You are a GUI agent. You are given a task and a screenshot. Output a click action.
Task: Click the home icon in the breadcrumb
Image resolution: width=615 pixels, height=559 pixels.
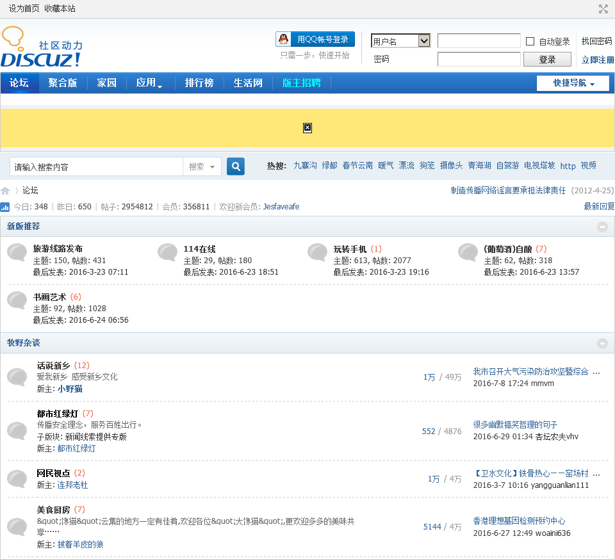(x=6, y=191)
